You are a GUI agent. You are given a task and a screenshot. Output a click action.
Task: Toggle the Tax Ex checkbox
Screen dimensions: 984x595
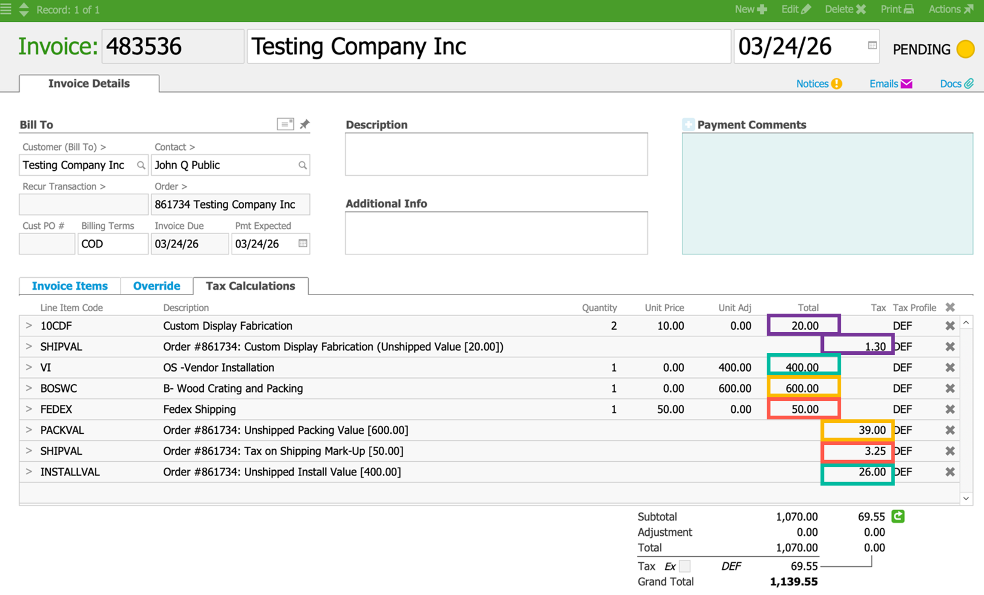pos(685,566)
